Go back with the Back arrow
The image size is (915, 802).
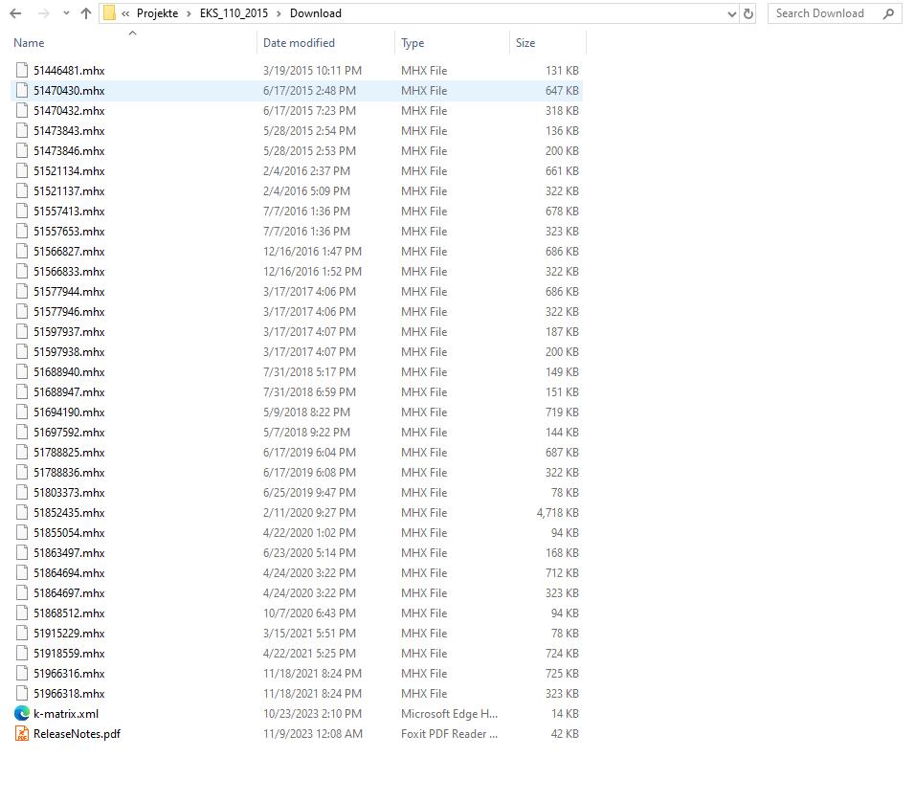pyautogui.click(x=15, y=13)
